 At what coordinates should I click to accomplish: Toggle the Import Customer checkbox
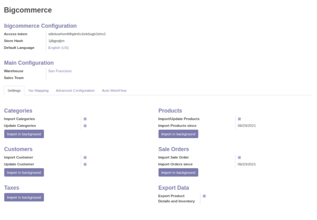coord(85,157)
